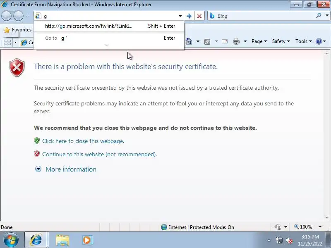Click the Quick Tabs grid icon

point(8,43)
